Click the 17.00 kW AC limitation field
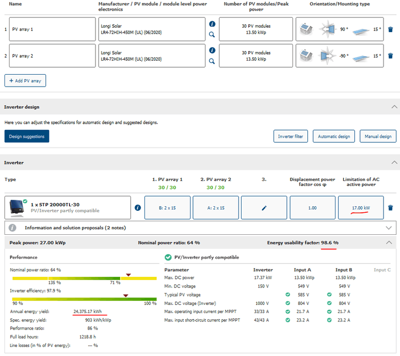 click(360, 207)
